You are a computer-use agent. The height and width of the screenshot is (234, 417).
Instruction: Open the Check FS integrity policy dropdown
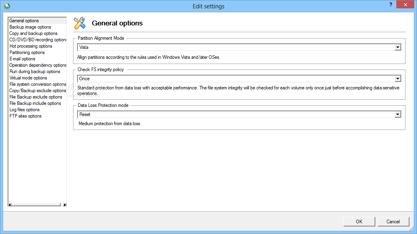tap(398, 79)
